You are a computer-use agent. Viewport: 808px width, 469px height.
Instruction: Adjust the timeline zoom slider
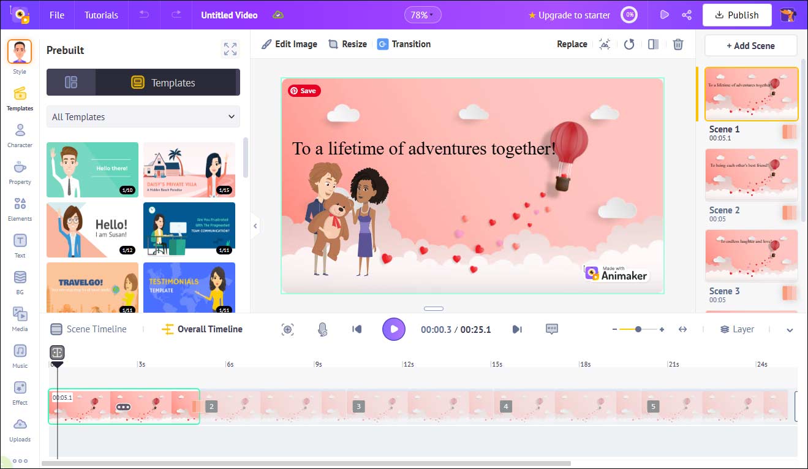coord(638,329)
